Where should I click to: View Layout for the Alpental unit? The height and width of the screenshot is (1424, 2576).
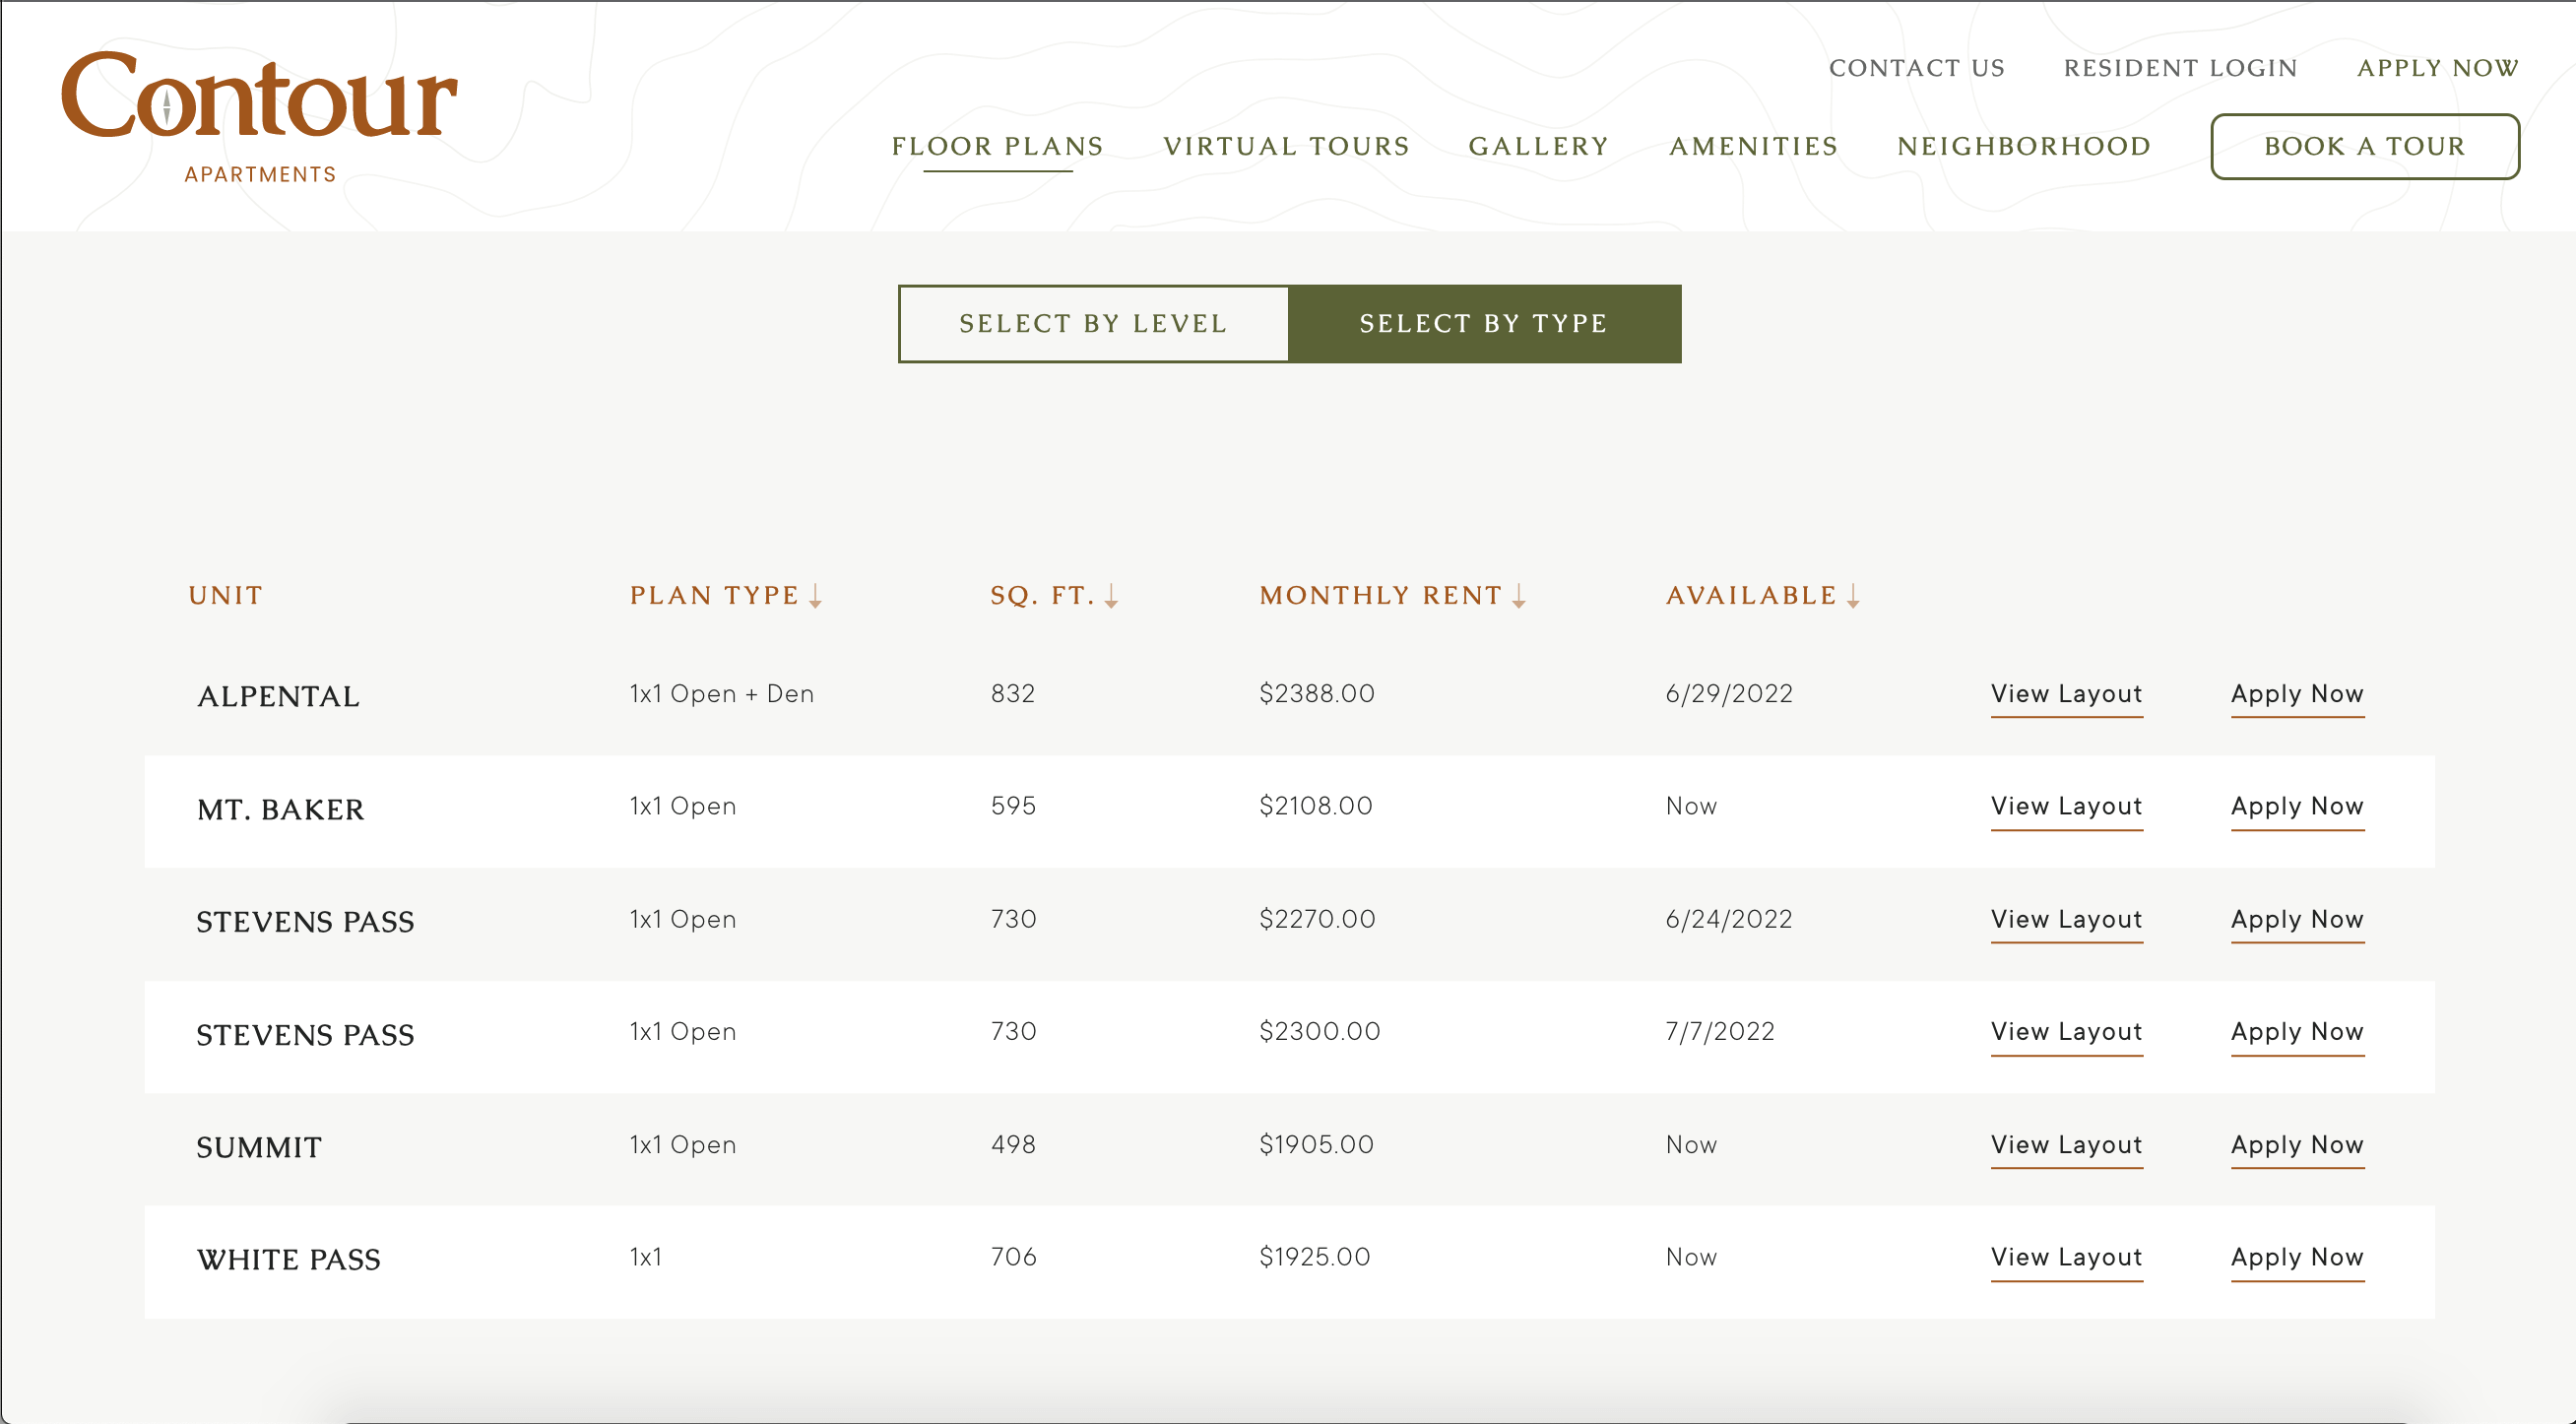[2066, 694]
